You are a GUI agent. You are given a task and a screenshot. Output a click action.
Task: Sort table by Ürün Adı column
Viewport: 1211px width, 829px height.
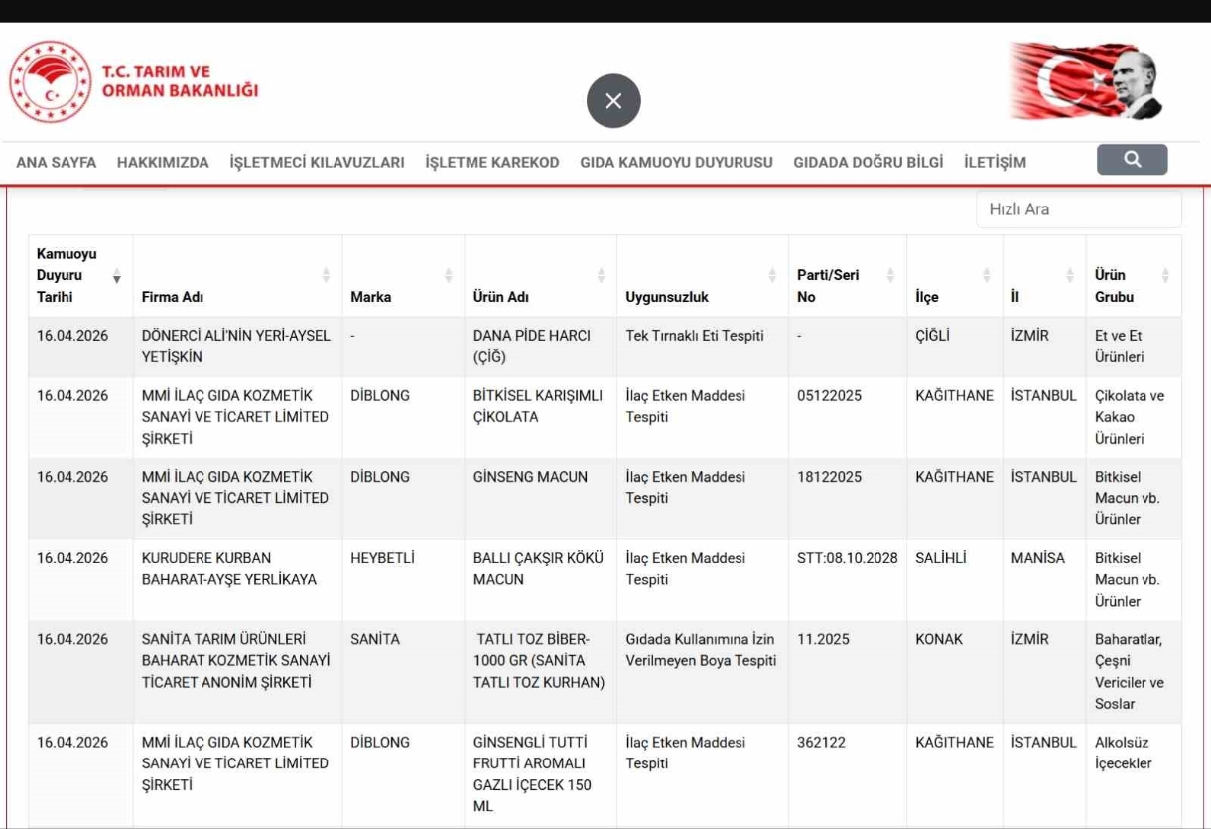click(601, 276)
